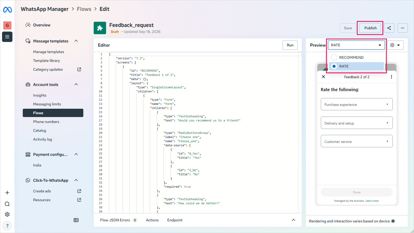The height and width of the screenshot is (233, 414).
Task: Click the rendering info icon
Action: 393,221
